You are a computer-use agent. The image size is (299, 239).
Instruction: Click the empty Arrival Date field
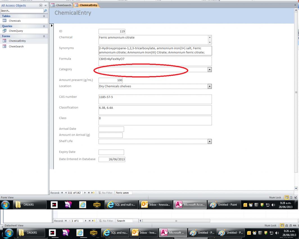coord(111,129)
